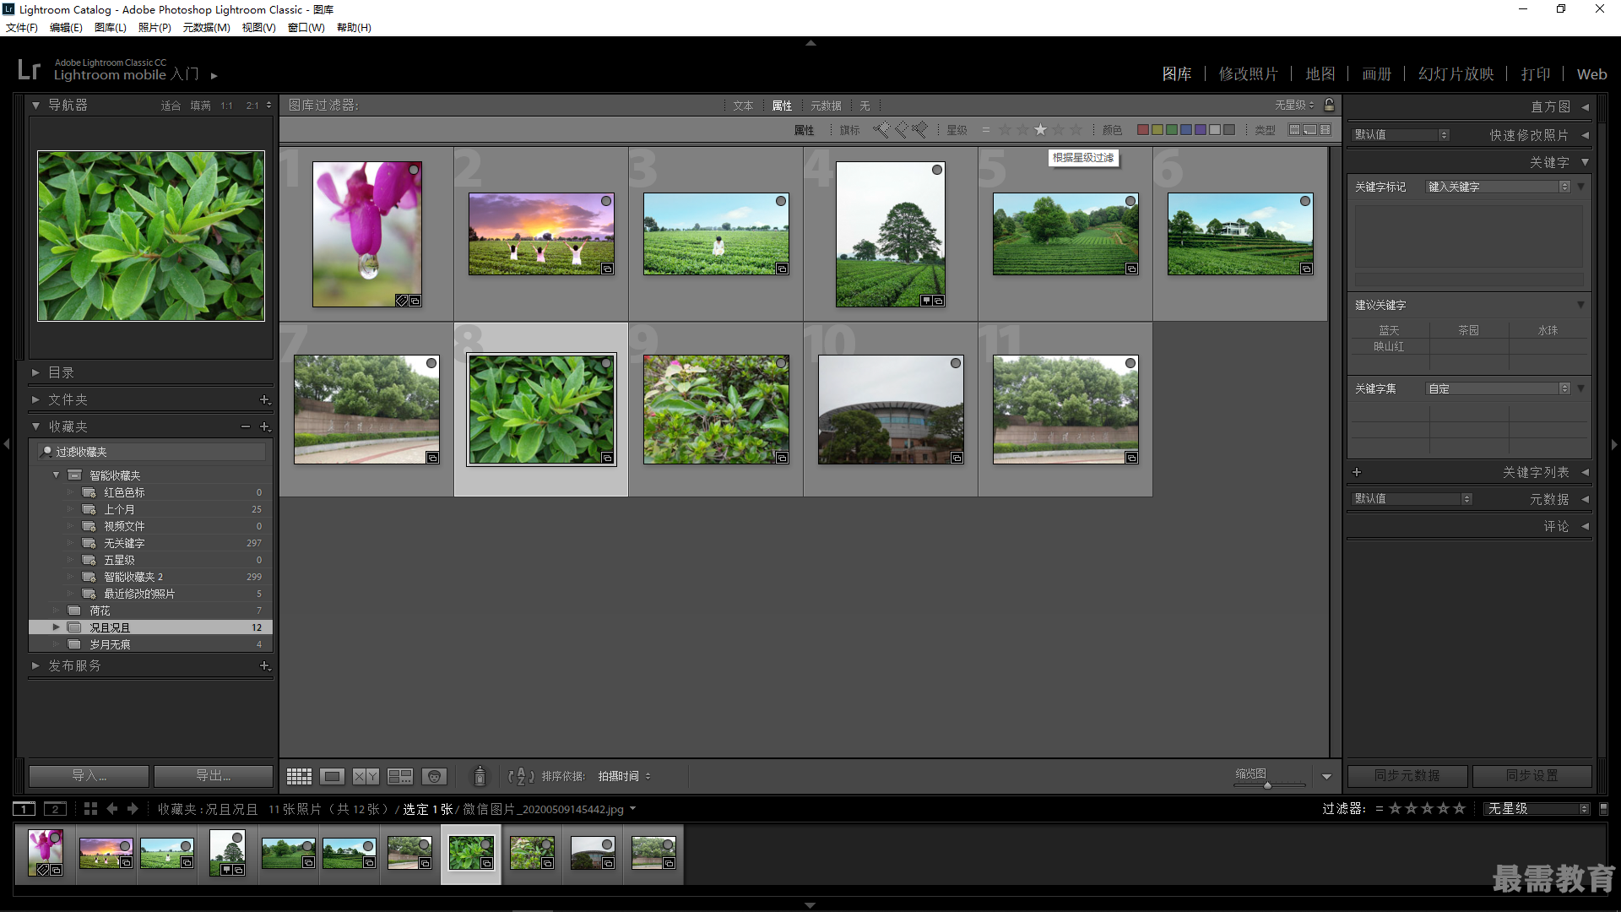Open the 文件(F) menu

(x=22, y=28)
